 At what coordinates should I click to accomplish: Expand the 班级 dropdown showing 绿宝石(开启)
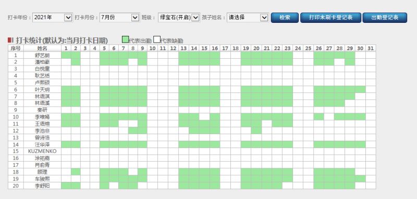click(179, 18)
